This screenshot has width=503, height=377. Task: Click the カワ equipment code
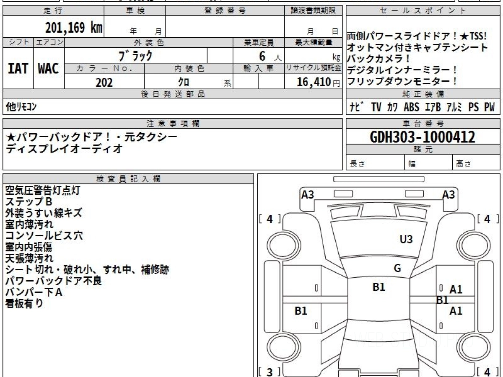[392, 107]
